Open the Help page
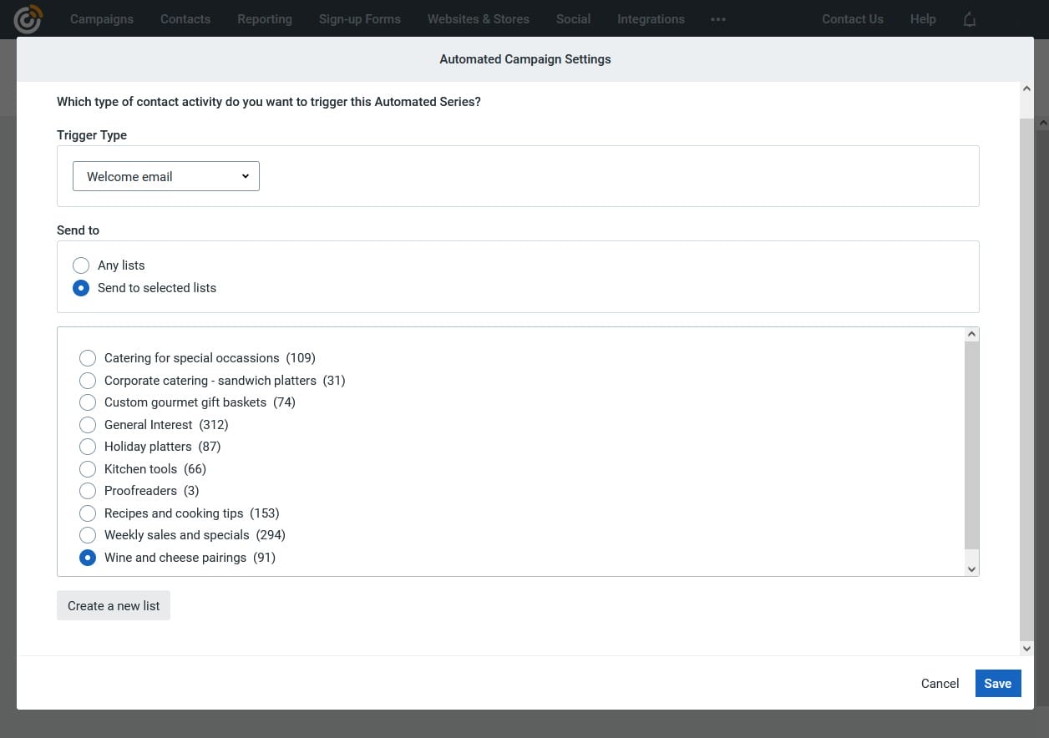The height and width of the screenshot is (738, 1049). pyautogui.click(x=922, y=18)
